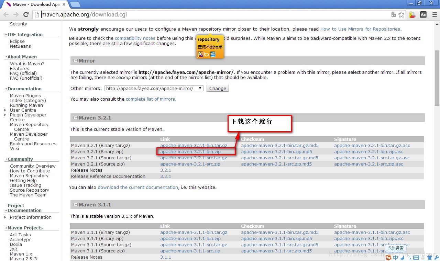Screen dimensions: 440x261
Task: Open the other mirrors dropdown
Action: (154, 88)
